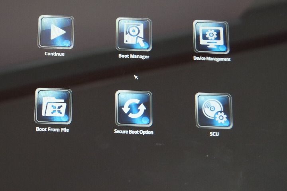Launch the SCU disc-and-gear icon
Screen dimensions: 287x191
[214, 111]
